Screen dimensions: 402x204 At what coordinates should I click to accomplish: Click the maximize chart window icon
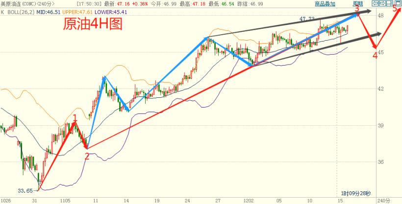pos(397,3)
